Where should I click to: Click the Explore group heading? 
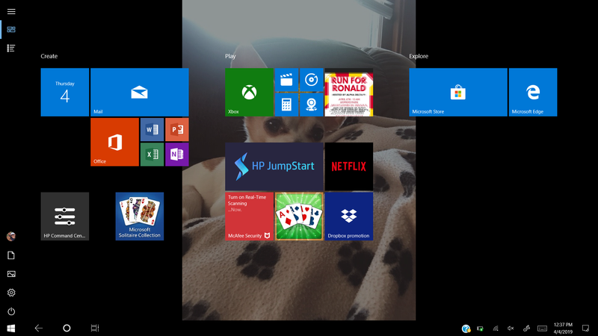click(x=419, y=56)
